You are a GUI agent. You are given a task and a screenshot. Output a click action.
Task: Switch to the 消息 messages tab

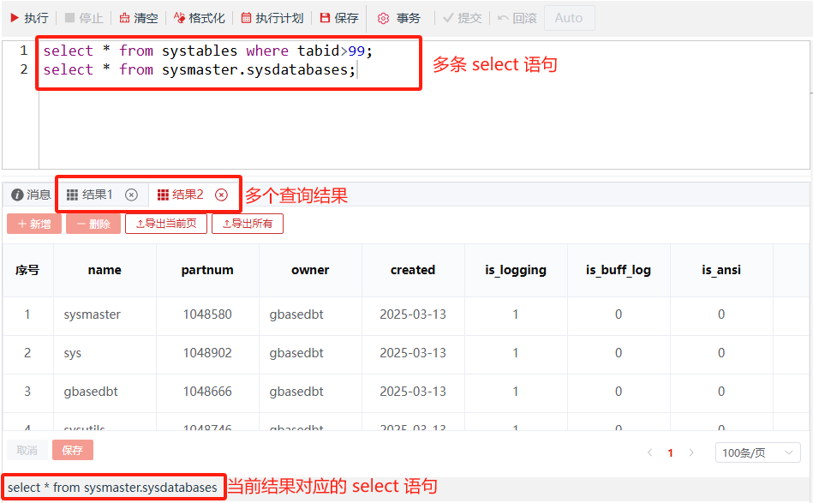click(32, 195)
